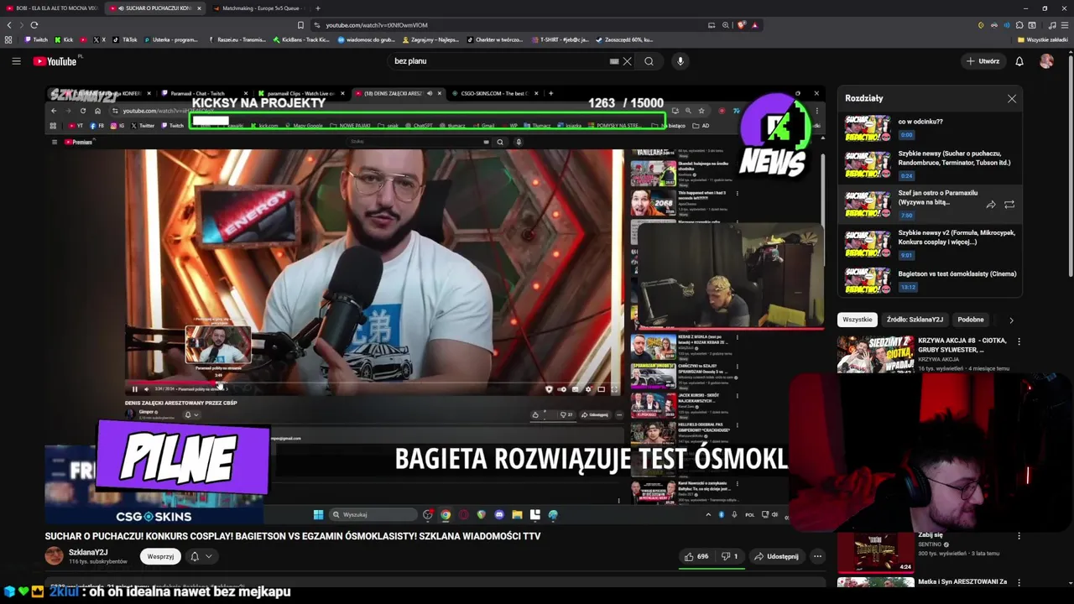
Task: Clear the search box with the X icon
Action: (x=627, y=61)
